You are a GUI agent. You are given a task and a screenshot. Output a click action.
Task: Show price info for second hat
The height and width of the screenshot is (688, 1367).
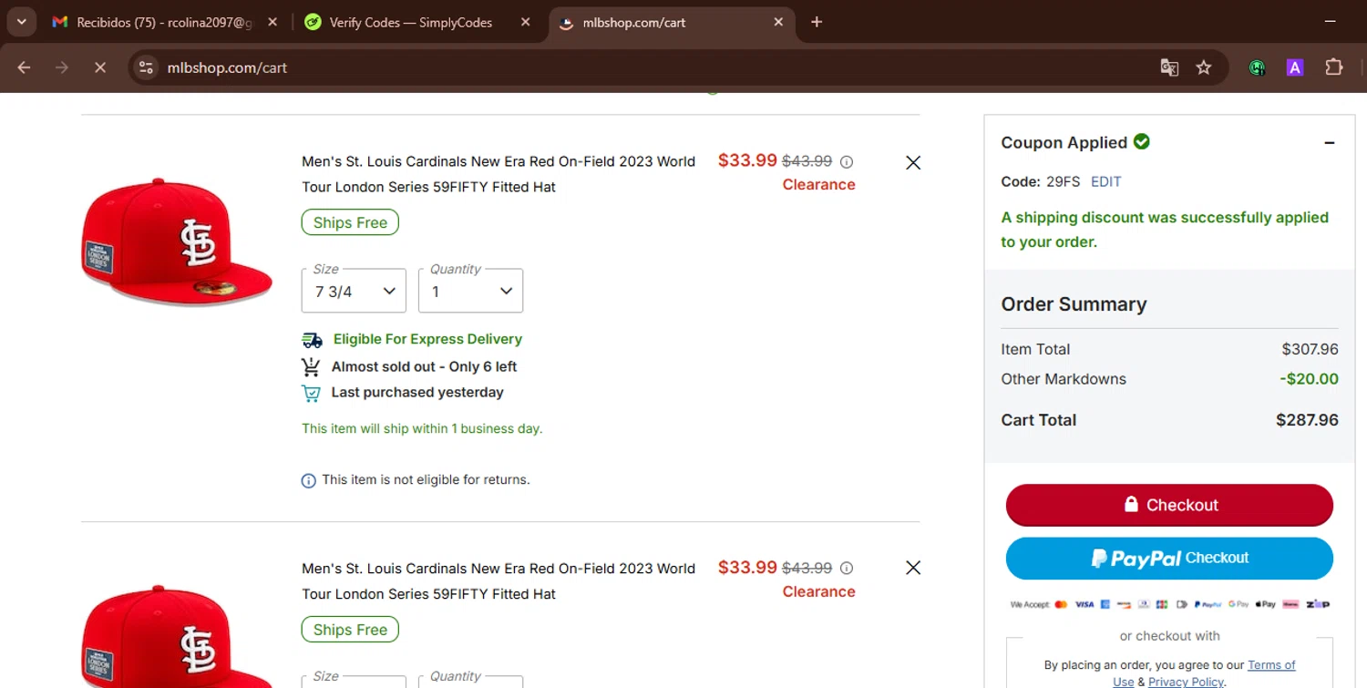[x=847, y=569]
